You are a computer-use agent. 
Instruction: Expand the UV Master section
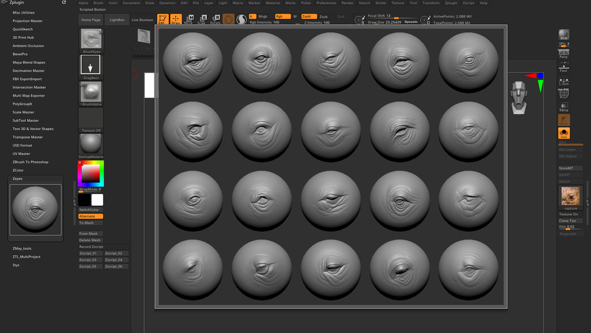point(21,154)
